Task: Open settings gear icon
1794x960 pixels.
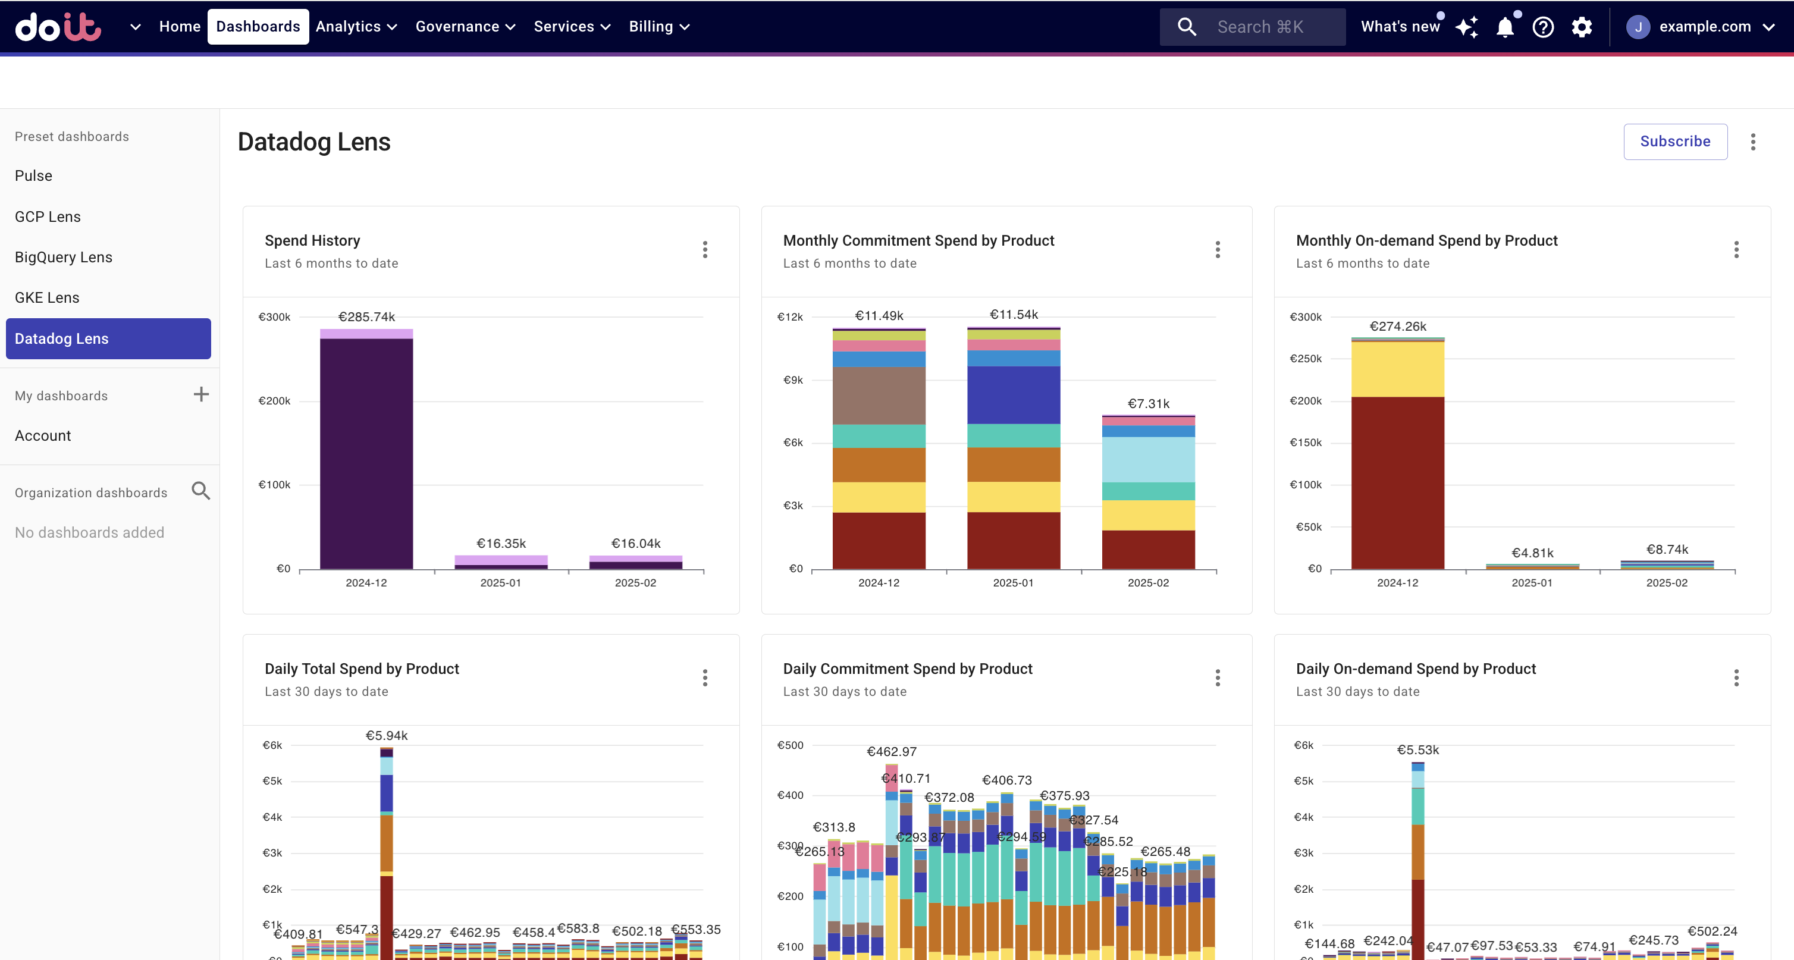Action: (1582, 27)
